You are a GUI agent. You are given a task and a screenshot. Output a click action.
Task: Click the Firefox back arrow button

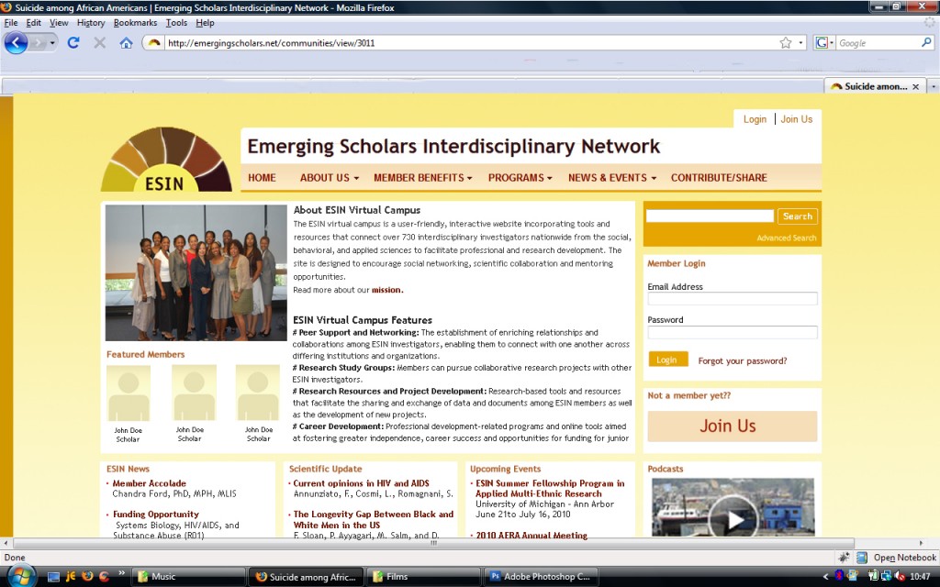coord(17,43)
